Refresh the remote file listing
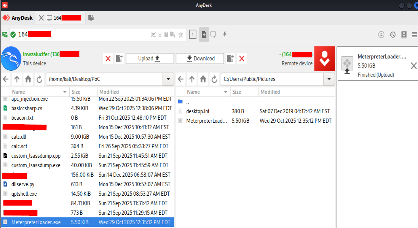 214,79
